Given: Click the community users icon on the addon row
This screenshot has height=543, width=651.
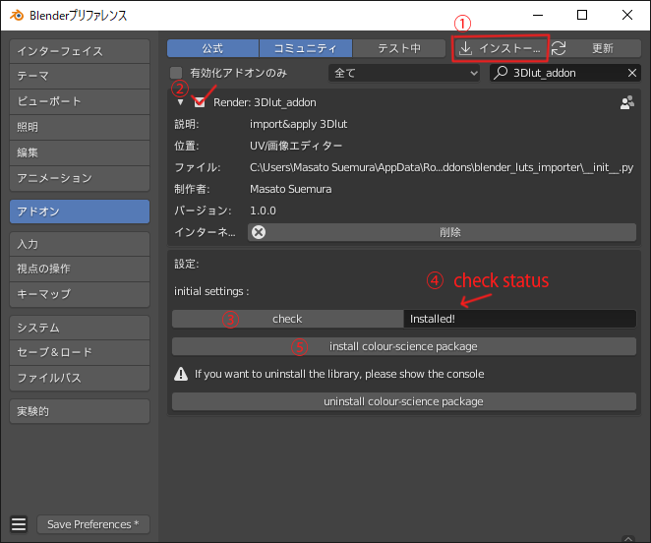Looking at the screenshot, I should coord(627,102).
